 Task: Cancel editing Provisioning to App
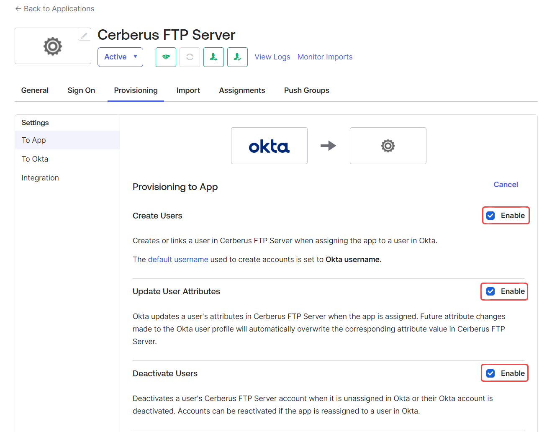[506, 185]
